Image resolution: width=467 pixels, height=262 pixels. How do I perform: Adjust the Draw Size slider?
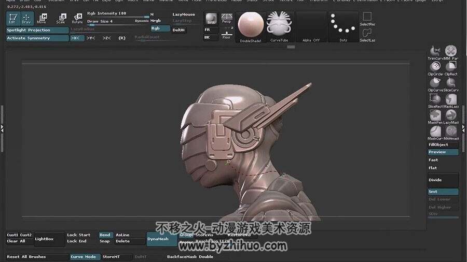tap(118, 22)
